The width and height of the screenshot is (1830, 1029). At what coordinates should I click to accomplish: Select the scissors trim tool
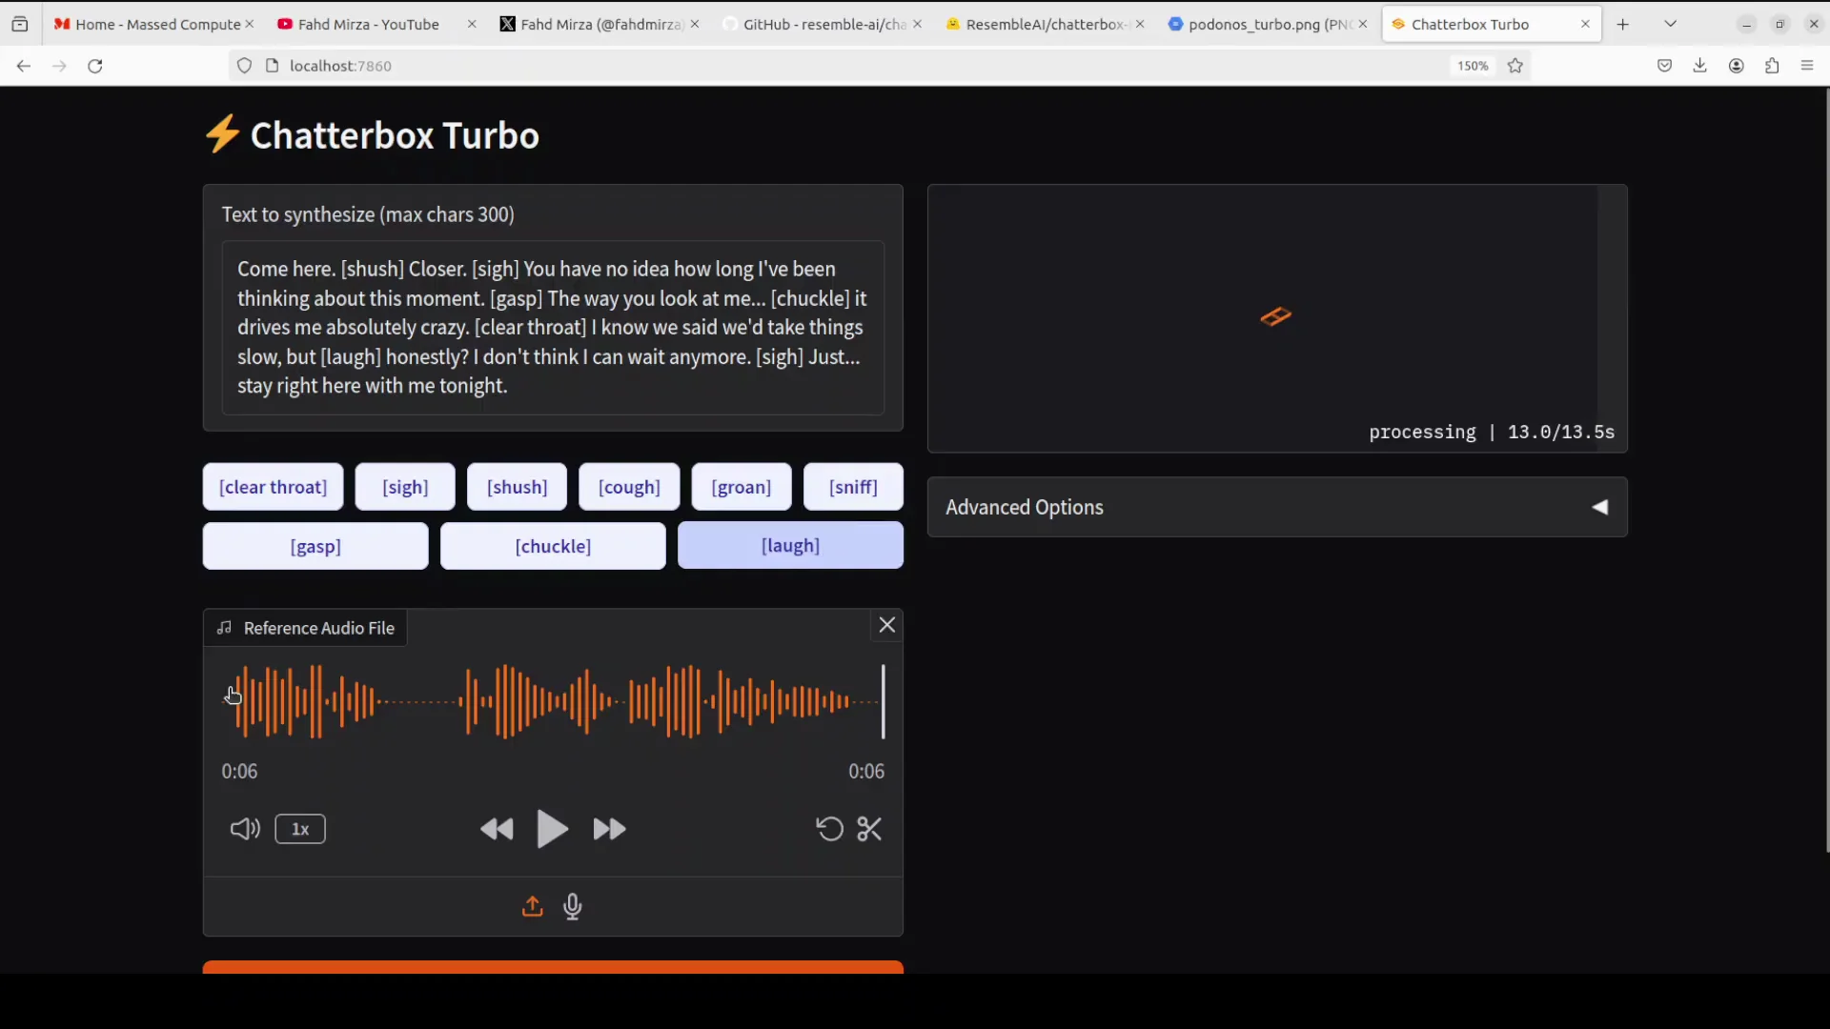(x=869, y=829)
